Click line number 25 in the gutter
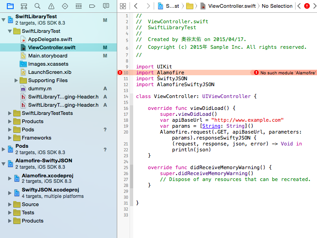The height and width of the screenshot is (238, 317). click(x=126, y=168)
